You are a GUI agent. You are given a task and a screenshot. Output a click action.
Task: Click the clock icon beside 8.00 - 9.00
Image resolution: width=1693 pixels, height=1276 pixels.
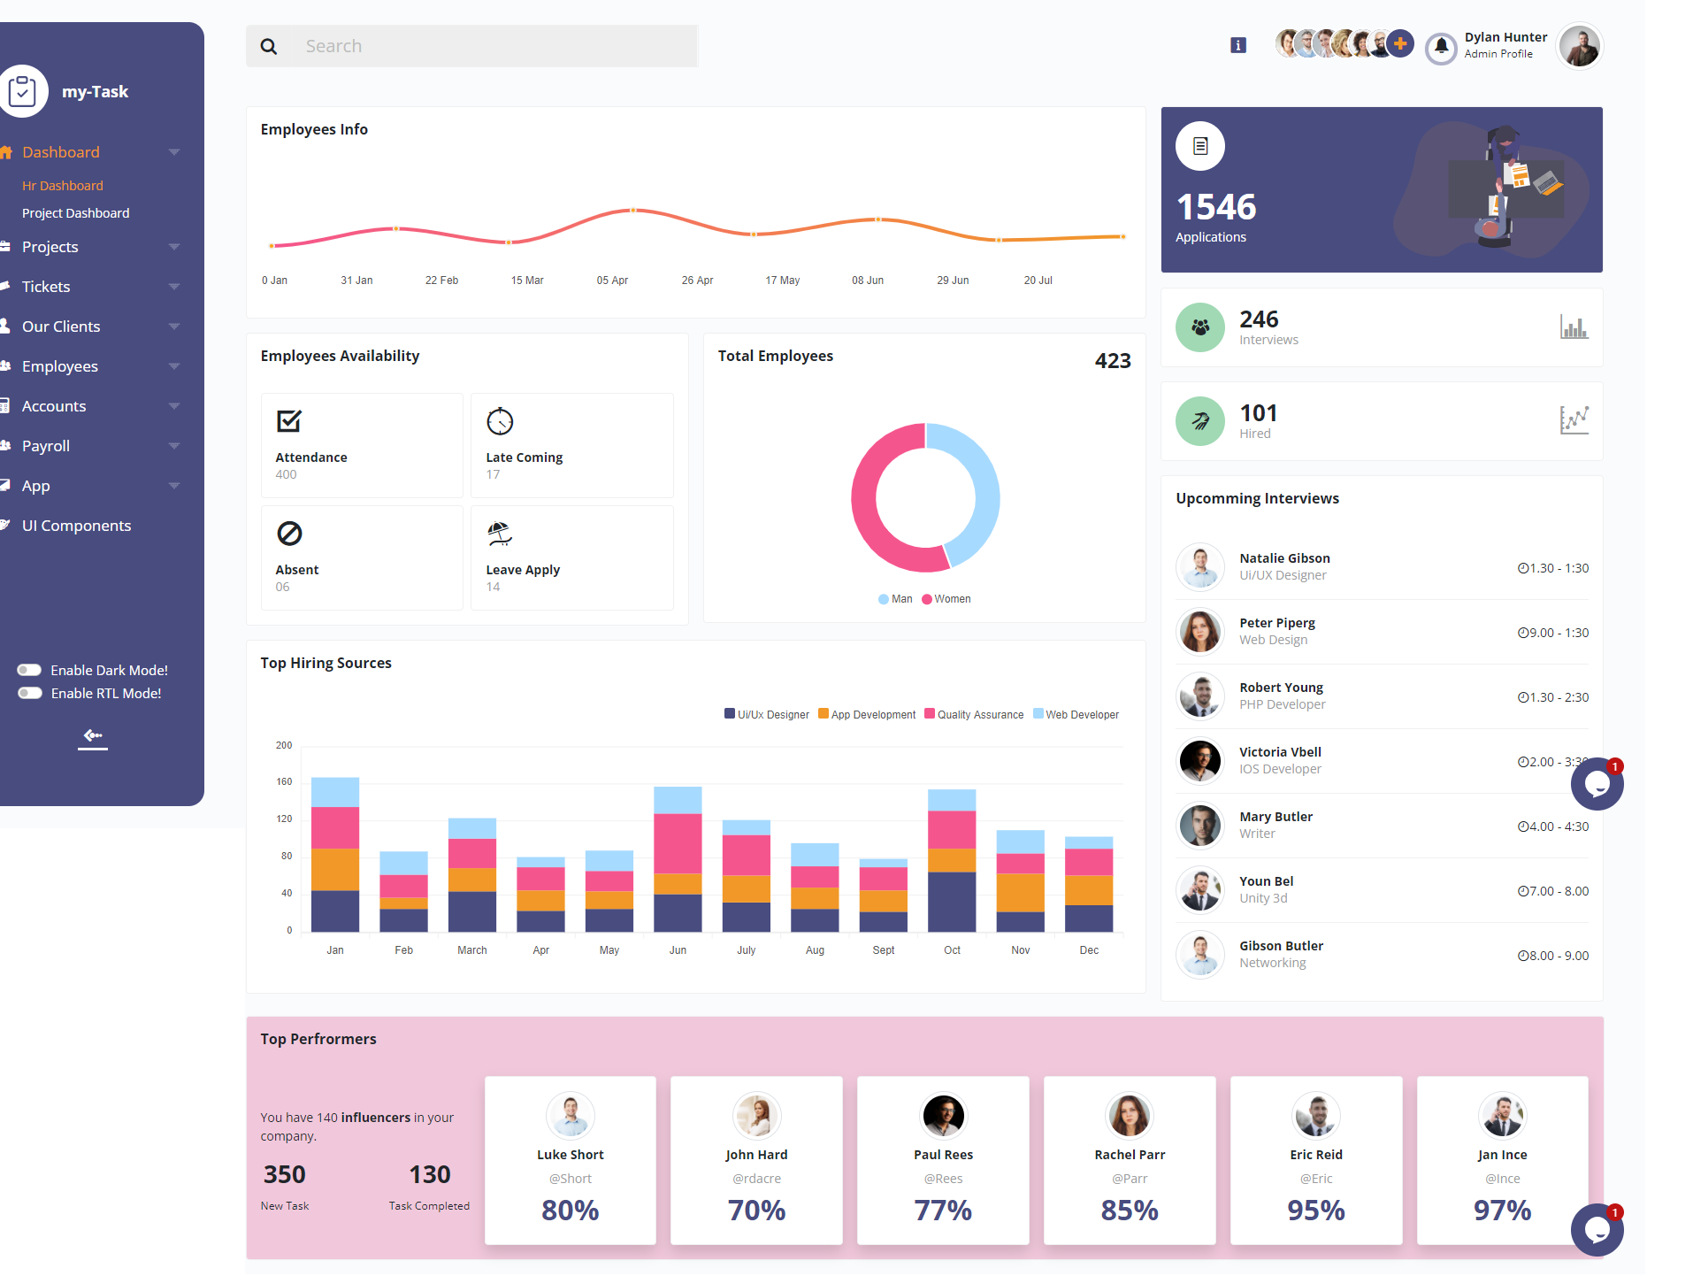pyautogui.click(x=1523, y=956)
